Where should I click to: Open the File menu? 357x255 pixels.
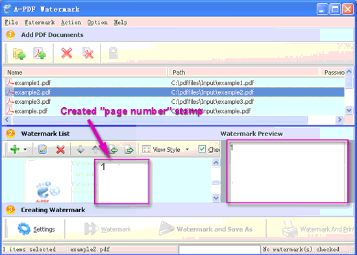click(12, 22)
